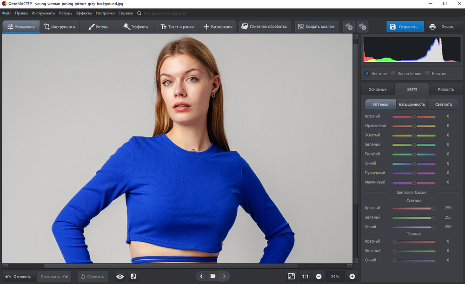Click the Пурпурный hue slider
Image resolution: width=465 pixels, height=284 pixels.
click(414, 173)
